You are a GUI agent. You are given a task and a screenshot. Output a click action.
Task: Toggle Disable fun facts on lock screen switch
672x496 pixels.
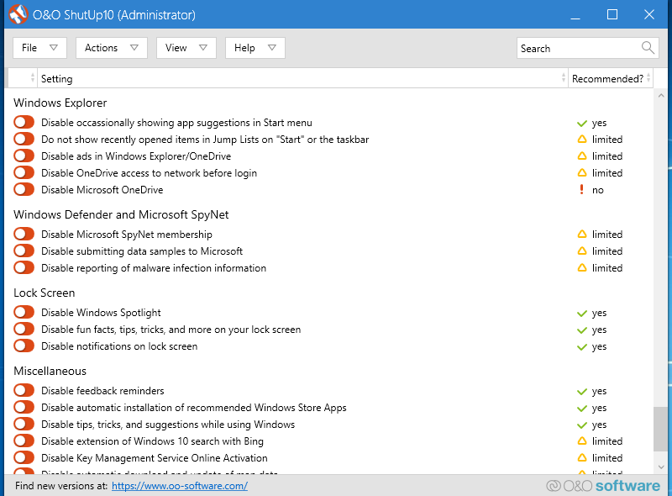click(24, 329)
